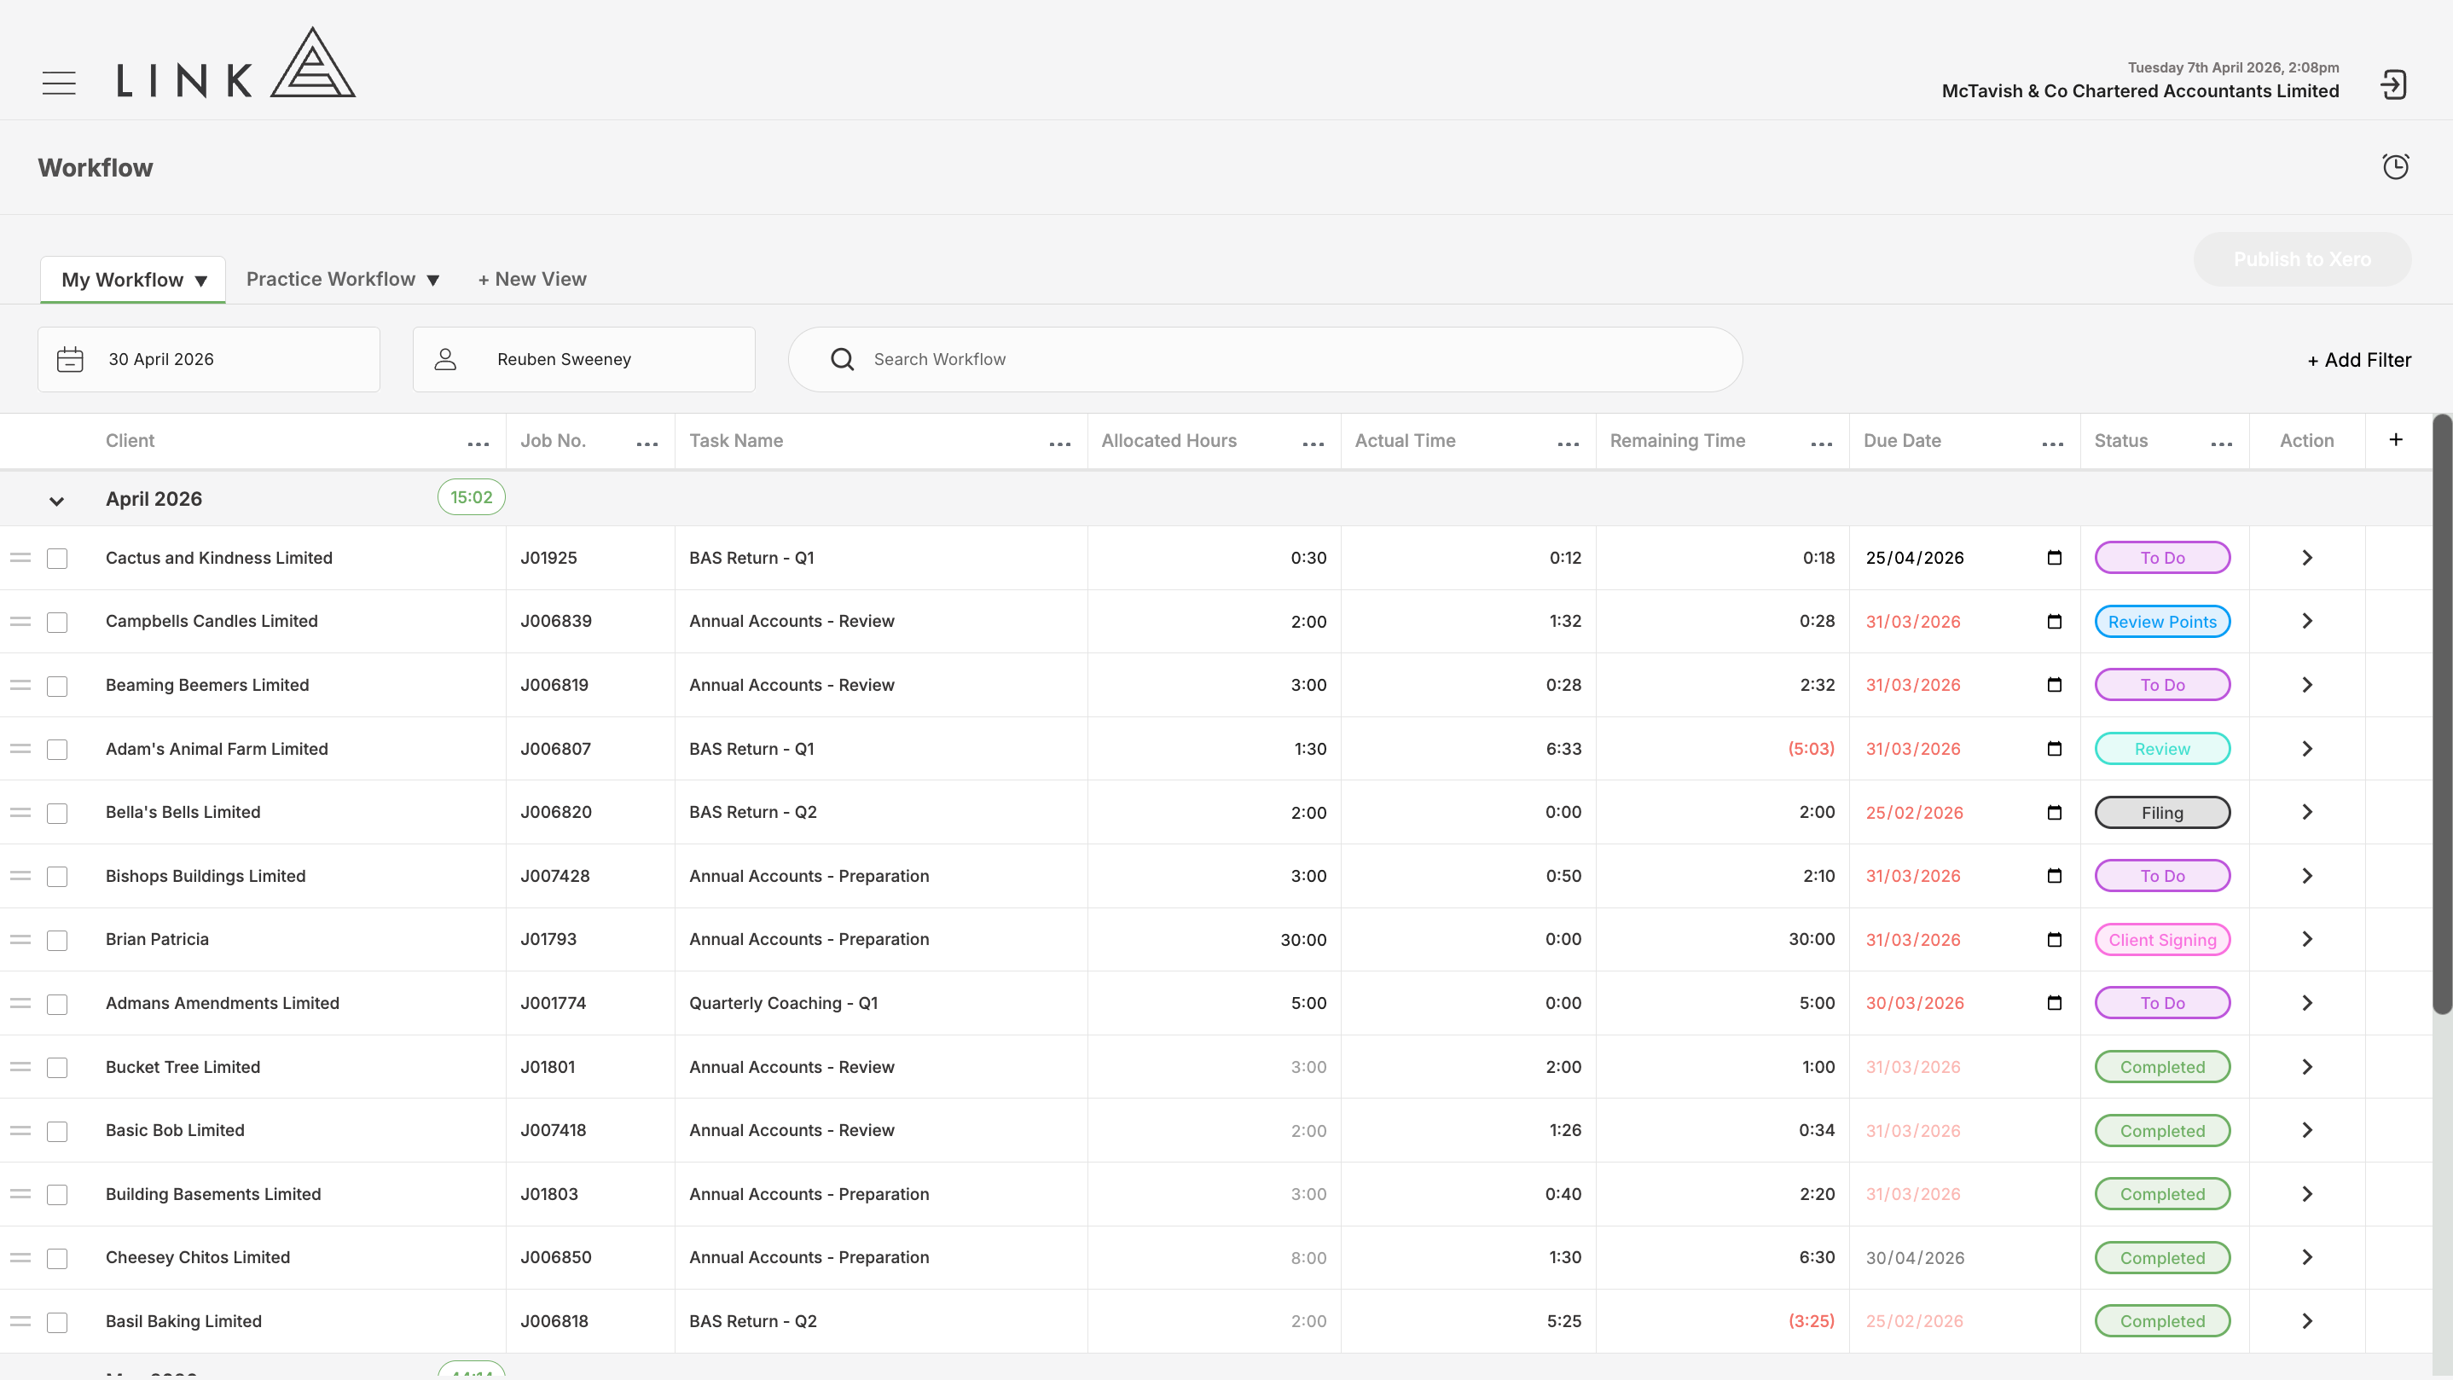The image size is (2453, 1380).
Task: Open due date calendar for Cactus and Kindness
Action: 2055,558
